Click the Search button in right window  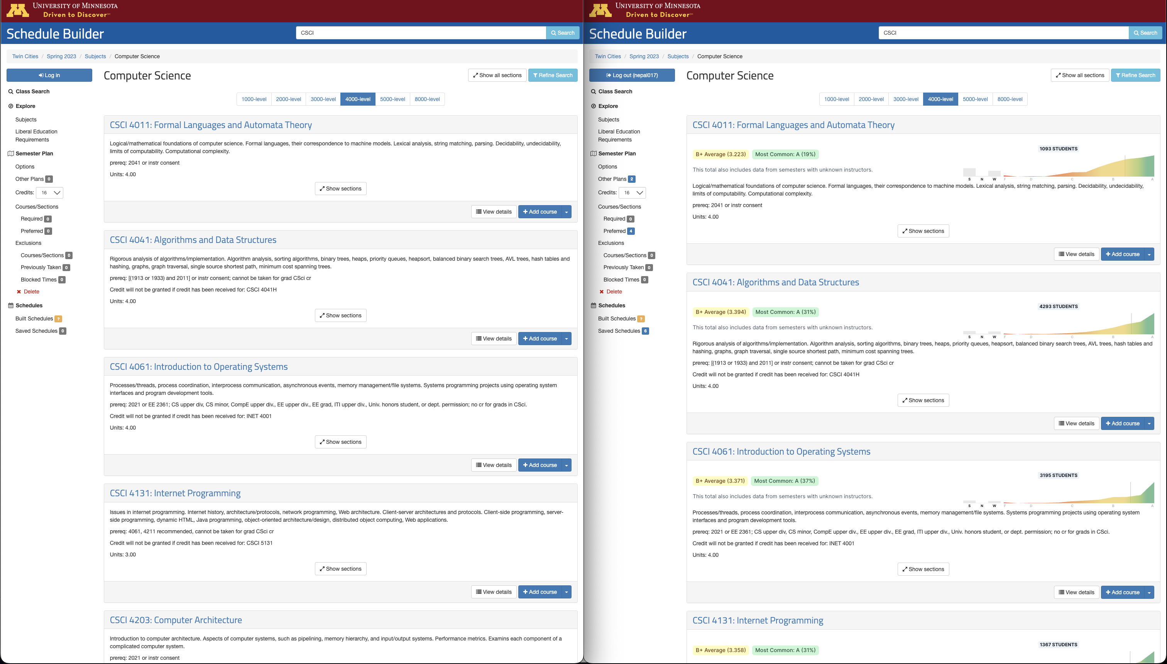coord(1145,33)
